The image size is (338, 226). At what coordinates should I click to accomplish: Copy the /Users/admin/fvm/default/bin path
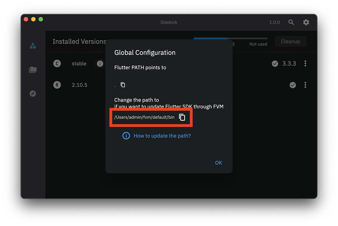(182, 117)
